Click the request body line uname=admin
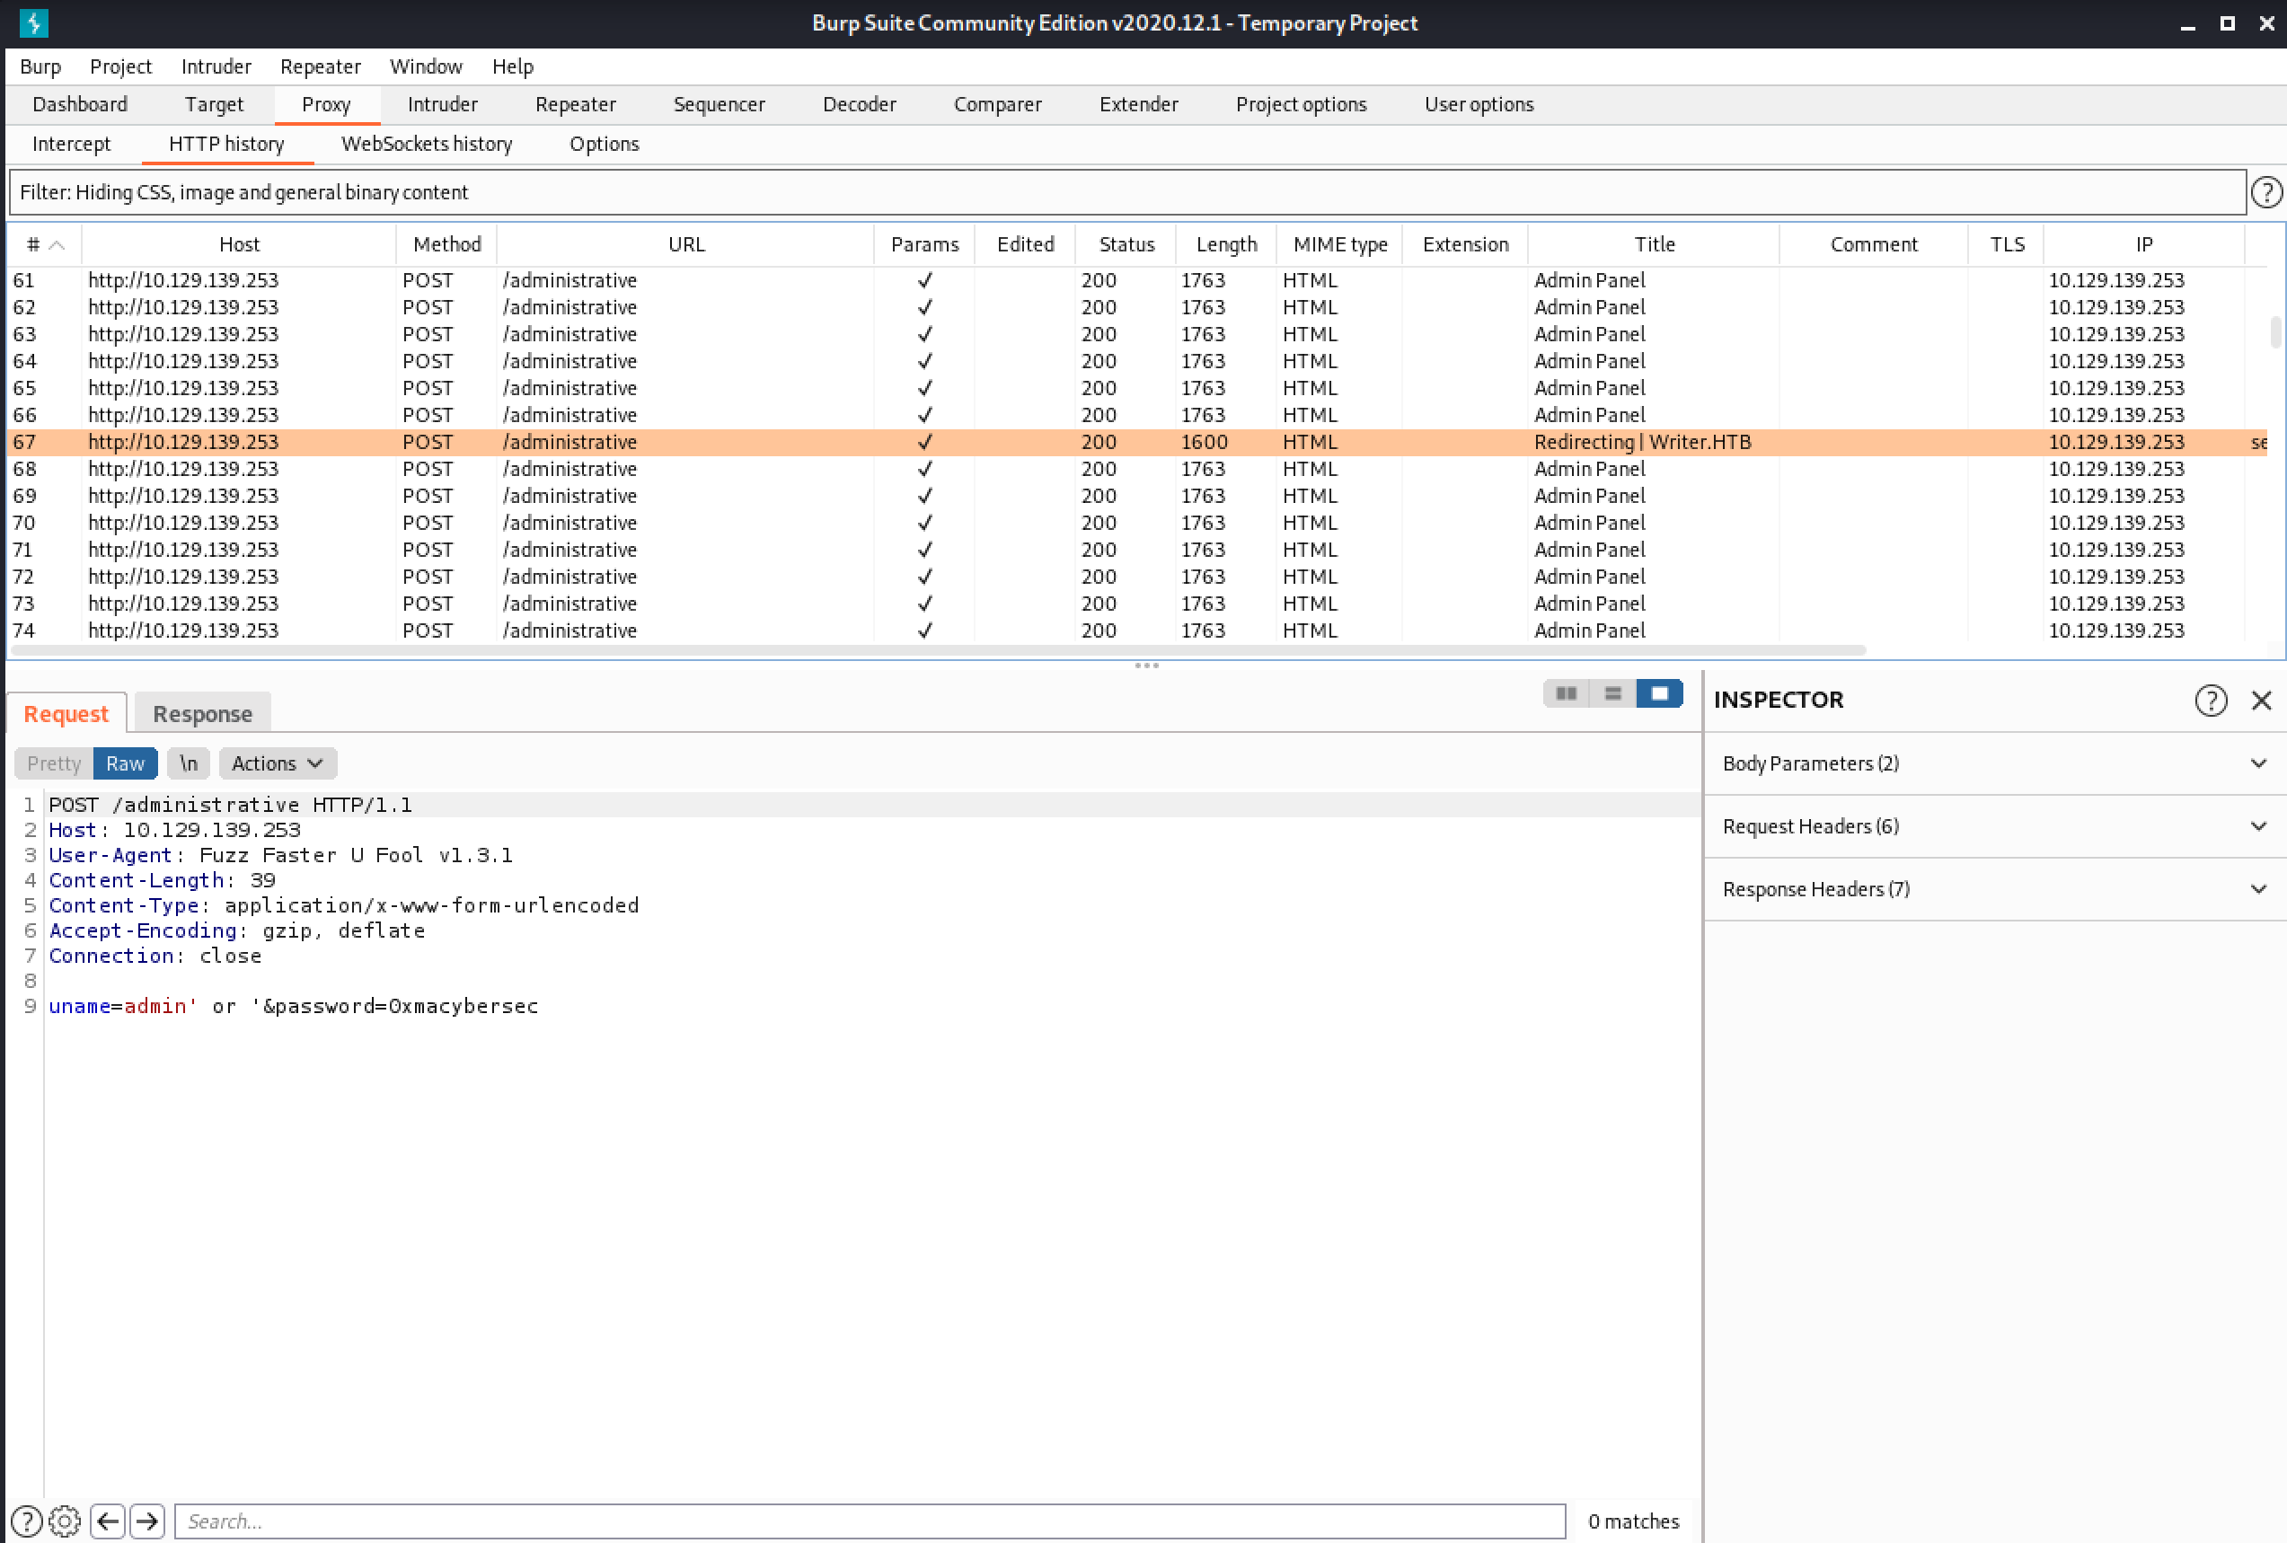 point(293,1006)
